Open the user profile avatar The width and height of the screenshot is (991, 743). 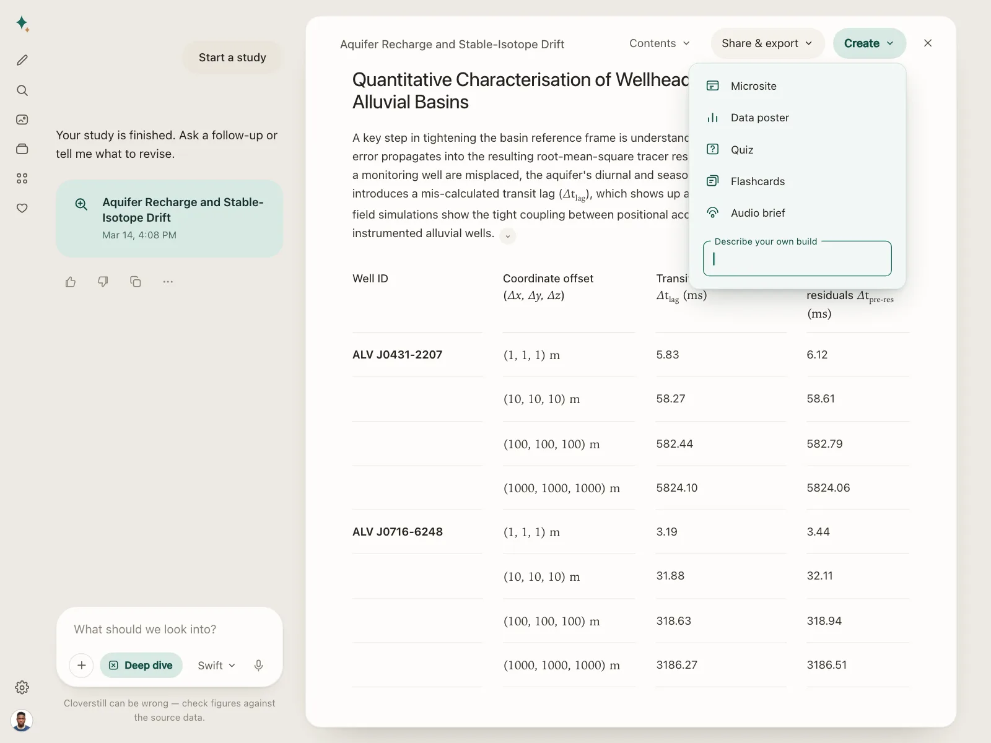22,721
